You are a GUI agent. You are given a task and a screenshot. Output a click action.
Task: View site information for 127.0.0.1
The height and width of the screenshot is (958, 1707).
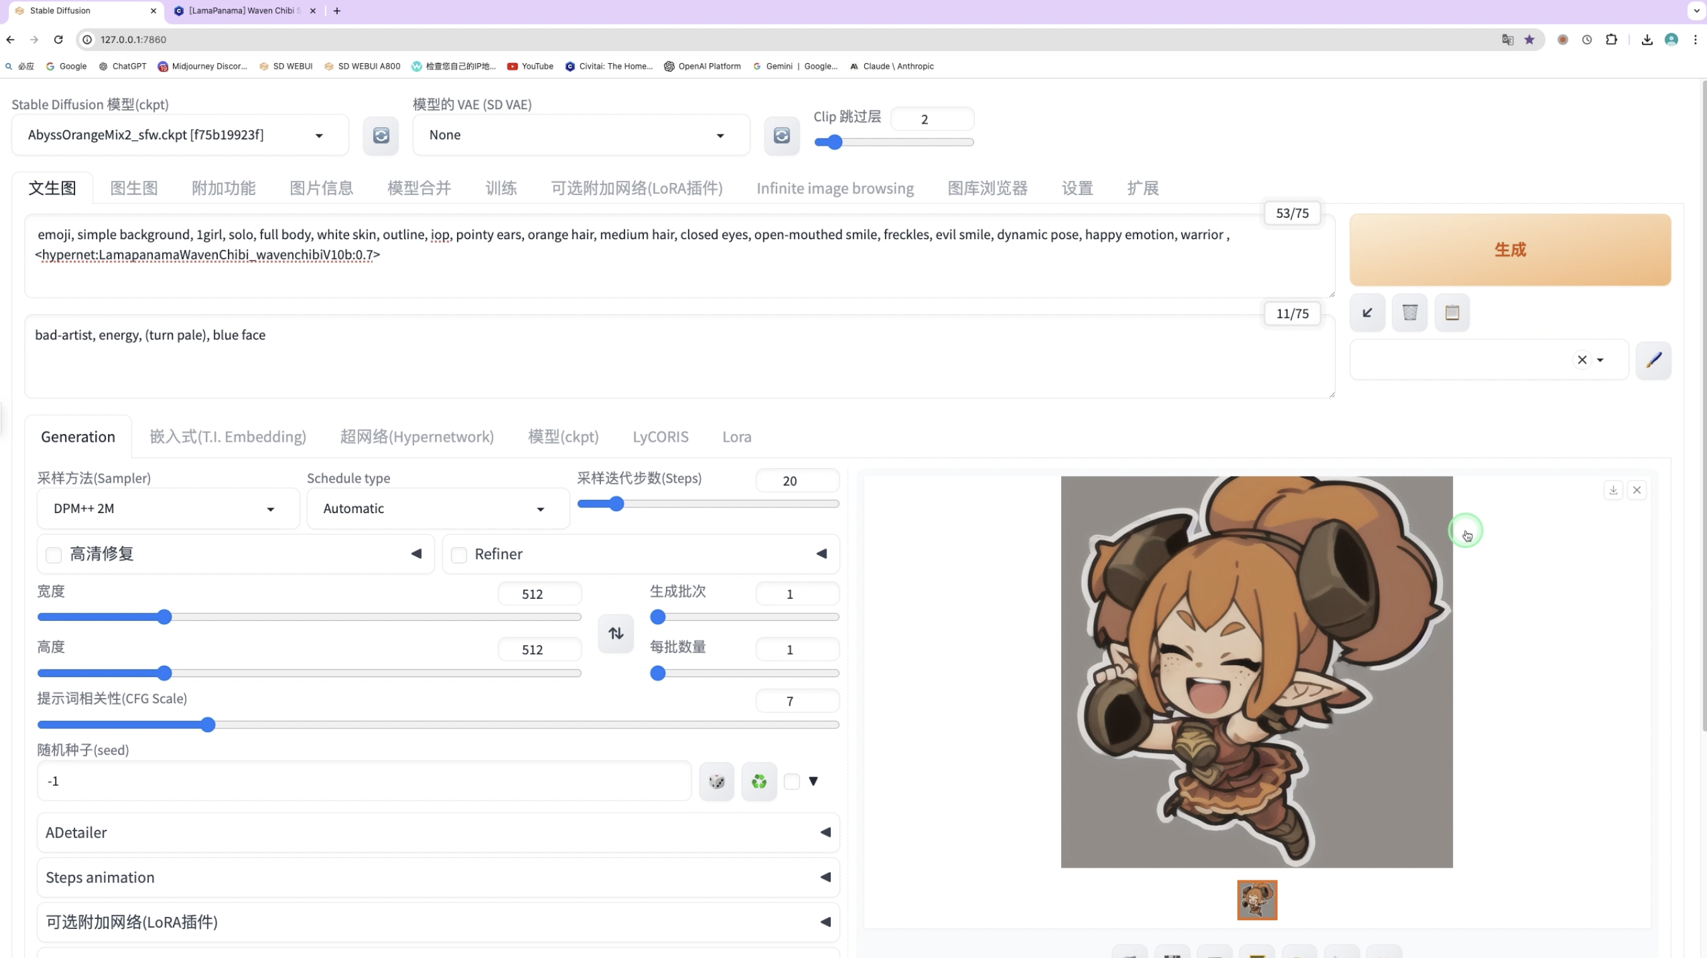tap(87, 40)
